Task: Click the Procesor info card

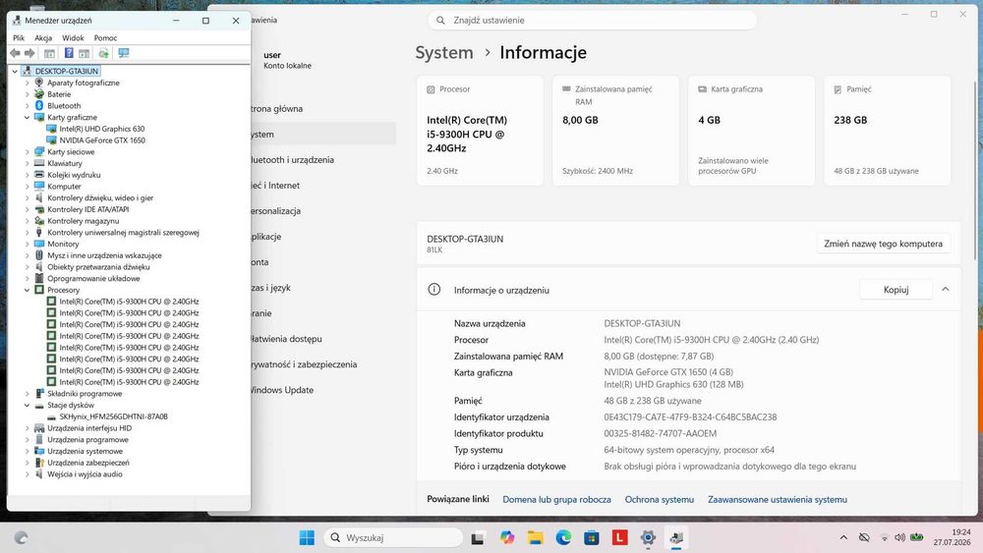Action: 481,131
